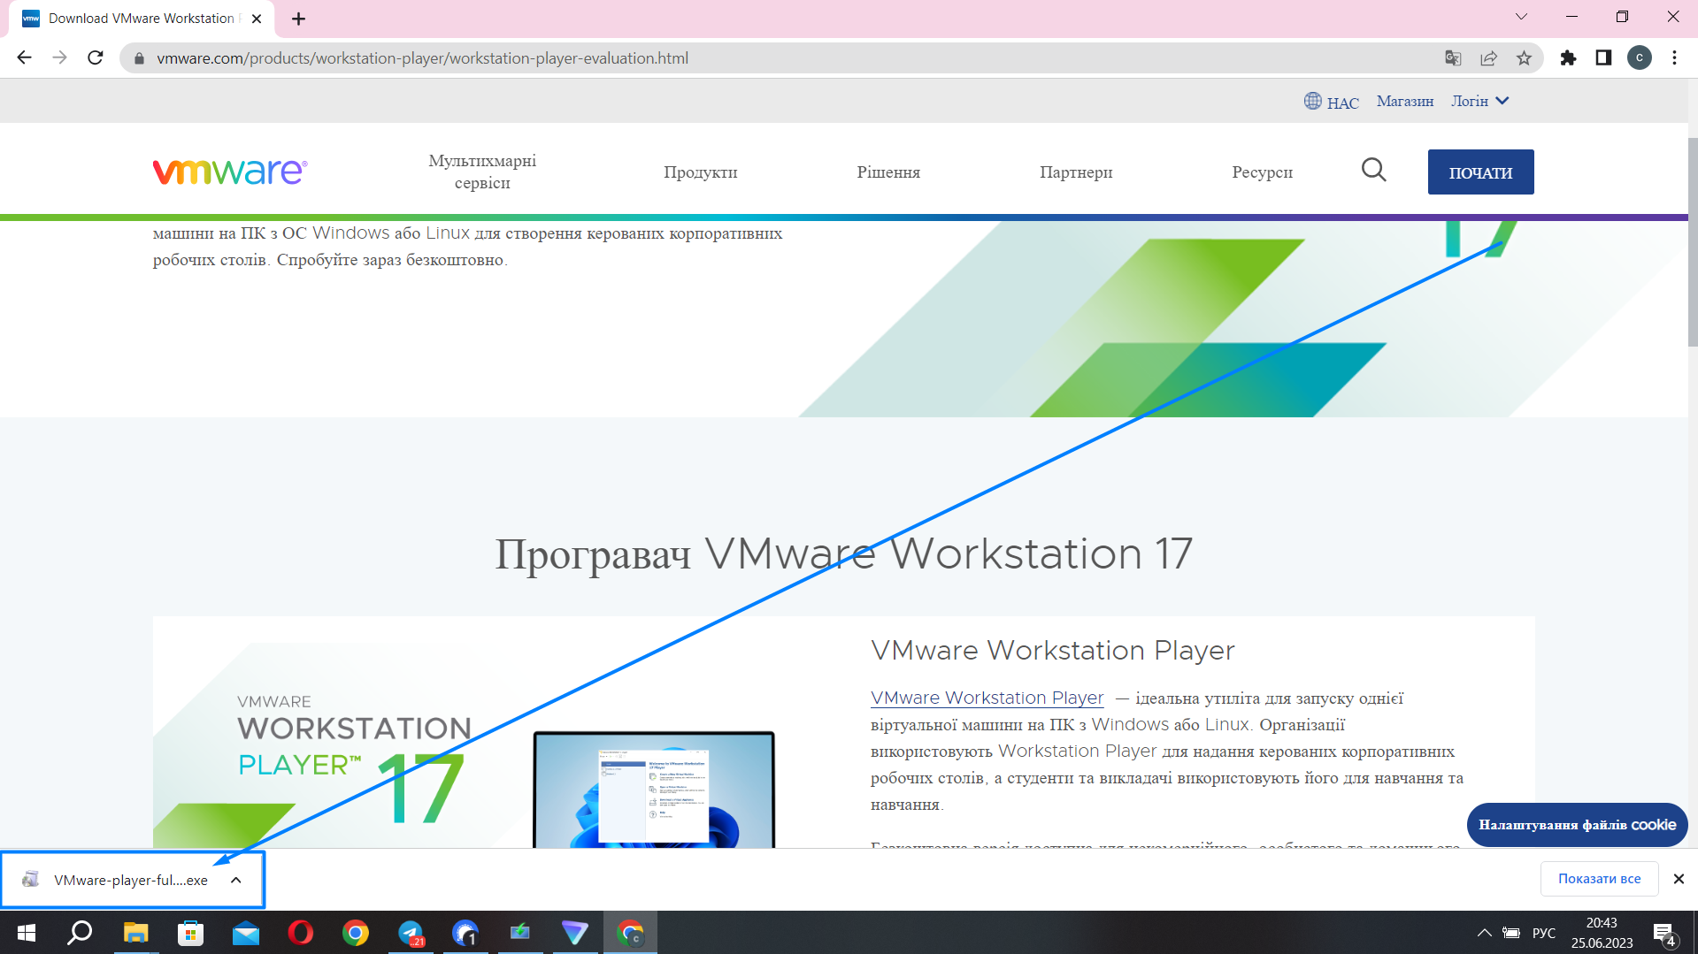This screenshot has height=954, width=1698.
Task: Follow the VMware Workstation Player link
Action: (987, 698)
